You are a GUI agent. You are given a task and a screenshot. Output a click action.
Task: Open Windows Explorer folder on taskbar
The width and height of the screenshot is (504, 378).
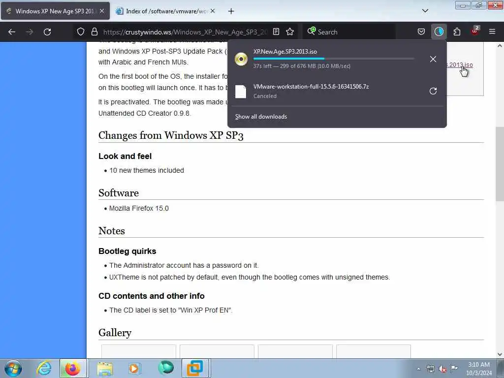[105, 368]
